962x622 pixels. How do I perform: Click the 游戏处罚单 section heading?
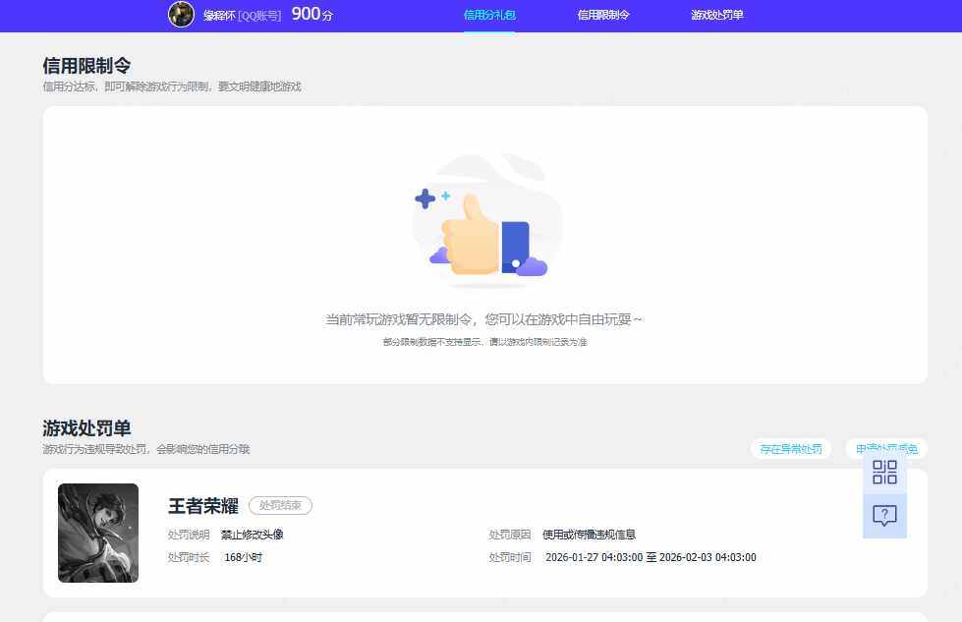[x=86, y=428]
